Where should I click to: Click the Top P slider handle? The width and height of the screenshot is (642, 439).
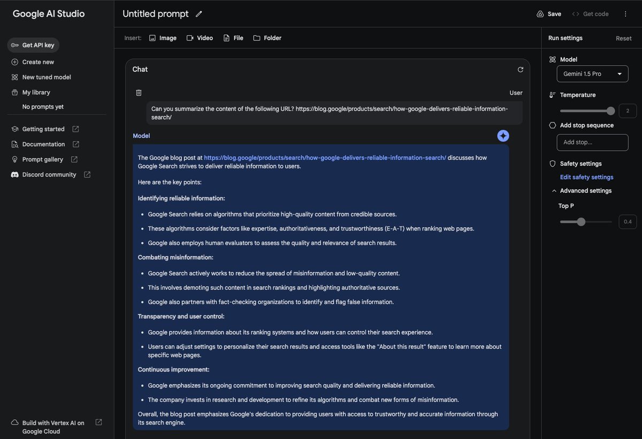[x=581, y=221]
